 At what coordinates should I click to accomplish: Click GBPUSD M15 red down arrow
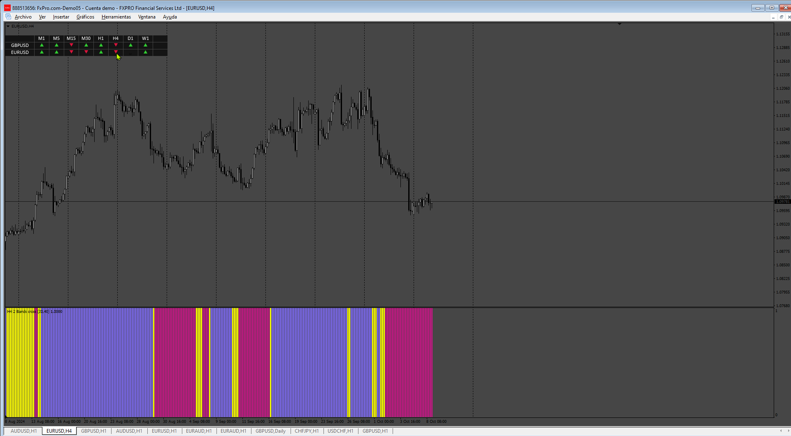coord(71,45)
